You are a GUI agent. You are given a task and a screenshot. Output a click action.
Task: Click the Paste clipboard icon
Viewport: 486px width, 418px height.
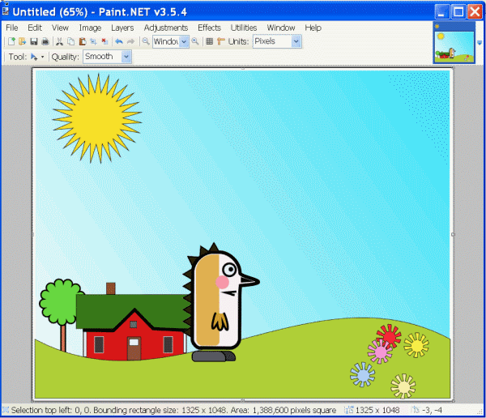click(82, 41)
